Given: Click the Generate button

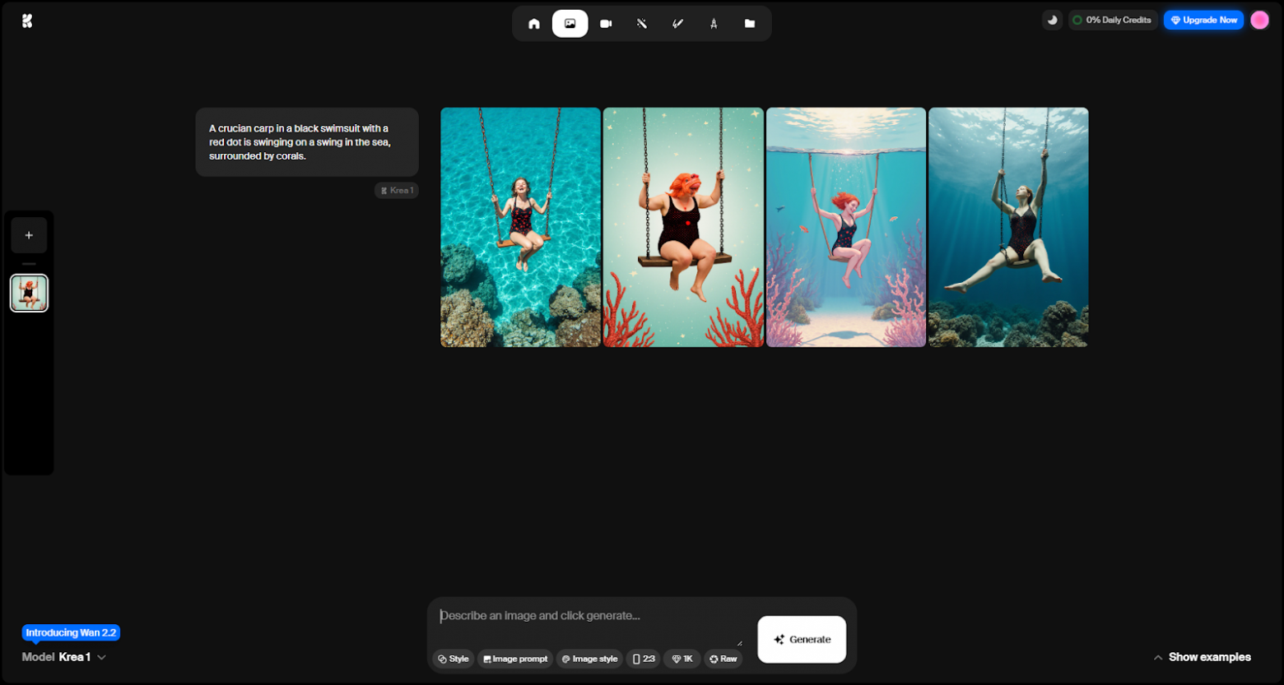Looking at the screenshot, I should 802,639.
